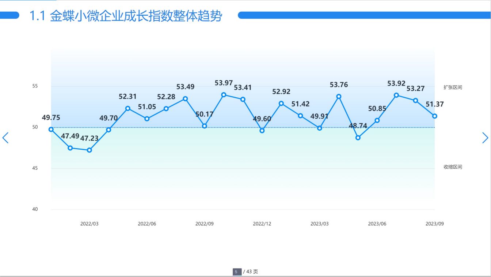The width and height of the screenshot is (491, 277).
Task: Click the y-axis value 50
Action: pos(35,127)
